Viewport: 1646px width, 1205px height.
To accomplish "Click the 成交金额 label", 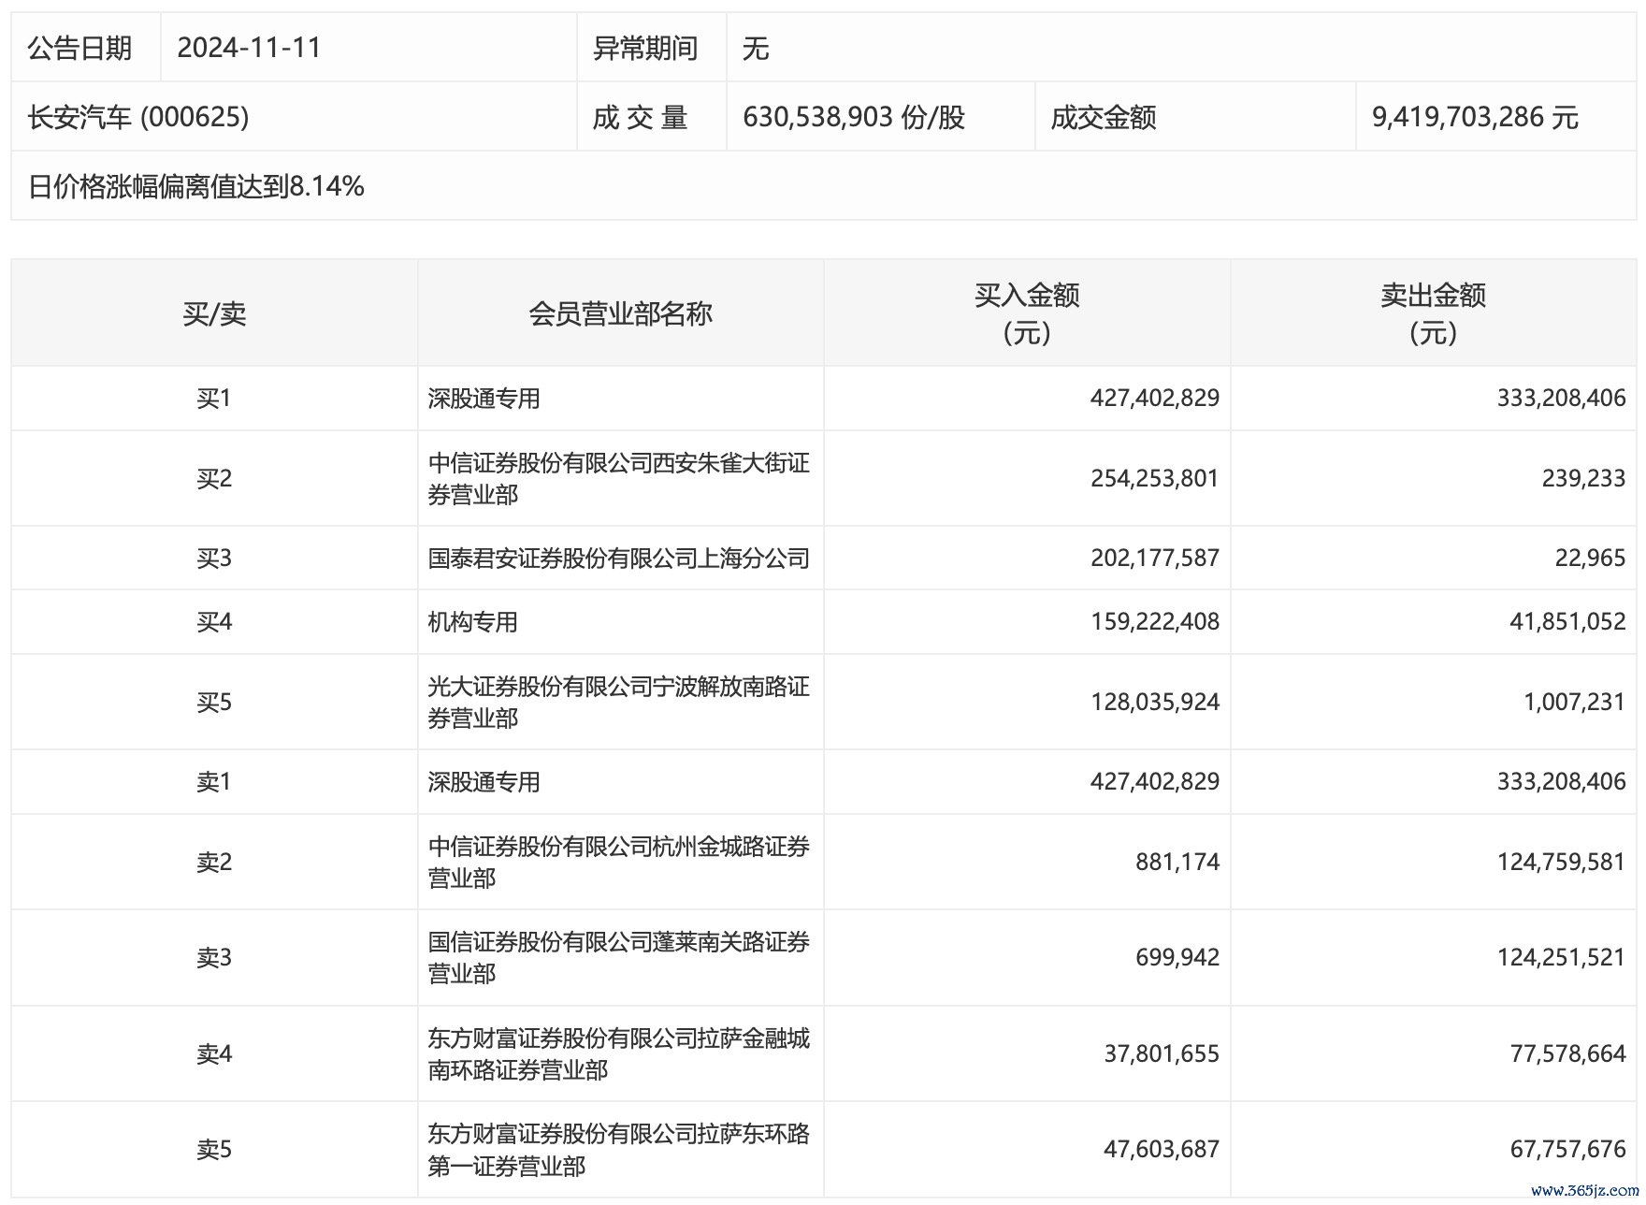I will point(1104,117).
